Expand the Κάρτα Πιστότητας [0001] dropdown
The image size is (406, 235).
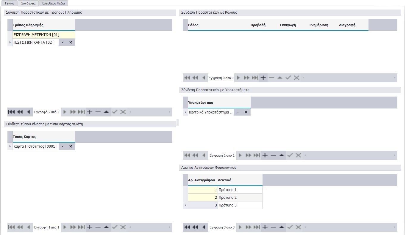point(63,146)
